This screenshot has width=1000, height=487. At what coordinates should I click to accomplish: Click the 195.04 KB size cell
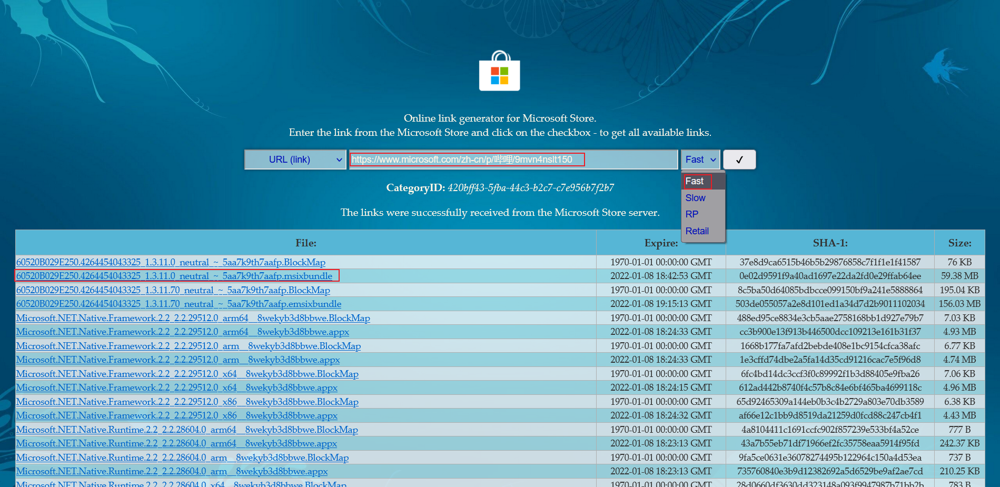[x=959, y=290]
